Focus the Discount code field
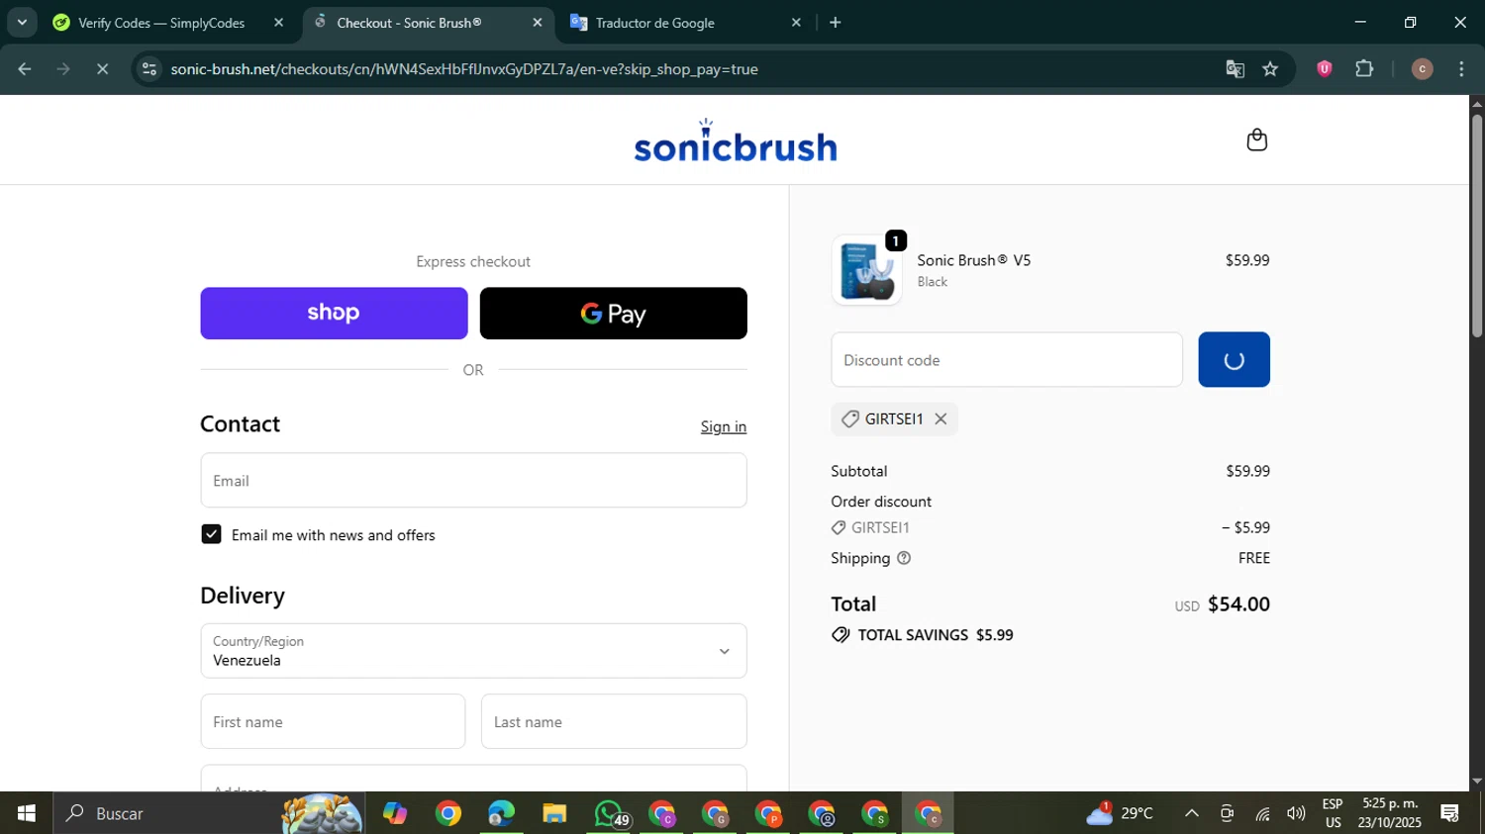Screen dimensions: 1485x834 (1007, 359)
